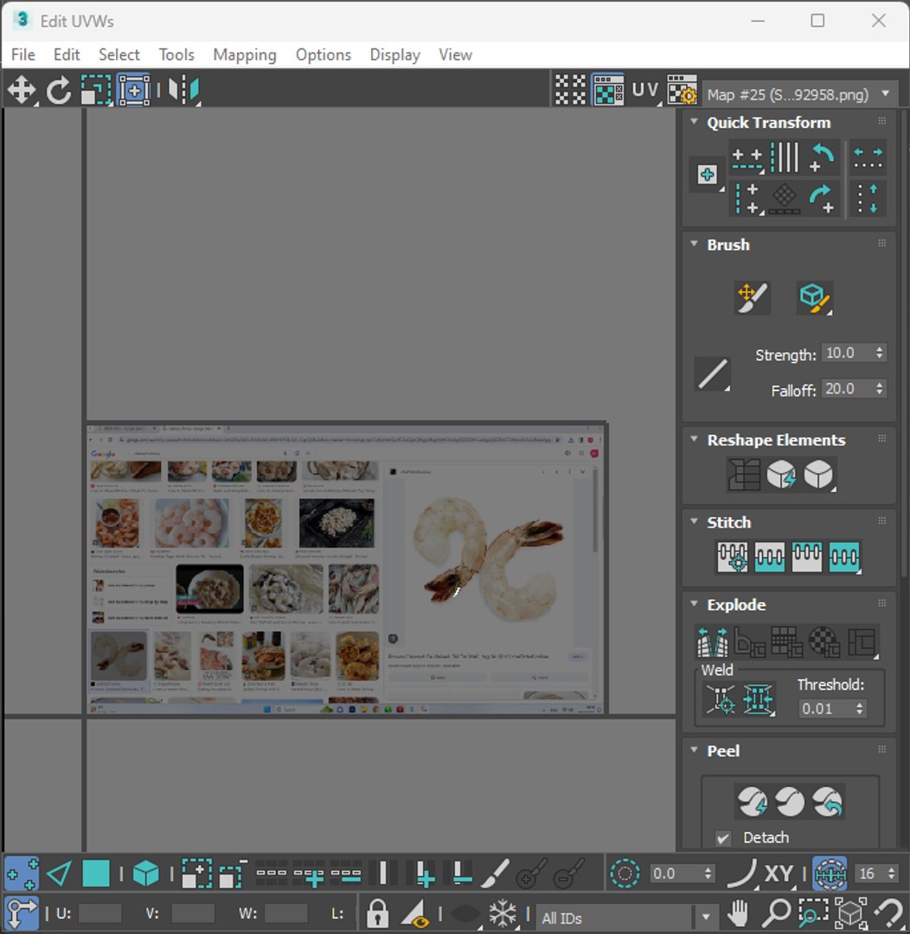
Task: Collapse the Explode rollout
Action: [694, 604]
